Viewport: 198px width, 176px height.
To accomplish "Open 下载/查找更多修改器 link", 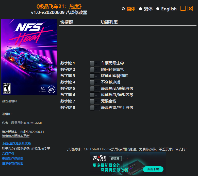I will 16,143.
